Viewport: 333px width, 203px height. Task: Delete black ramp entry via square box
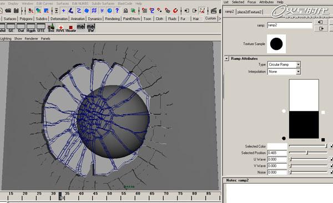(323, 140)
